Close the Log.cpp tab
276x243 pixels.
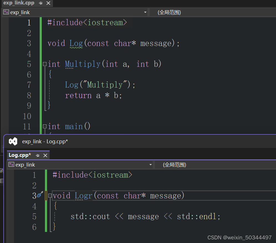(x=45, y=155)
